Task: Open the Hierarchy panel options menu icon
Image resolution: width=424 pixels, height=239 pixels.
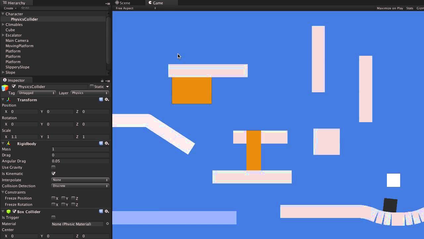Action: (x=108, y=3)
